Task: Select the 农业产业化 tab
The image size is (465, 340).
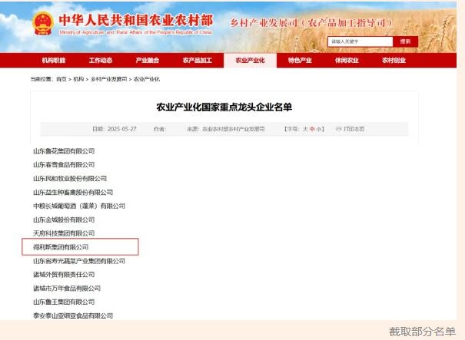Action: [x=250, y=61]
